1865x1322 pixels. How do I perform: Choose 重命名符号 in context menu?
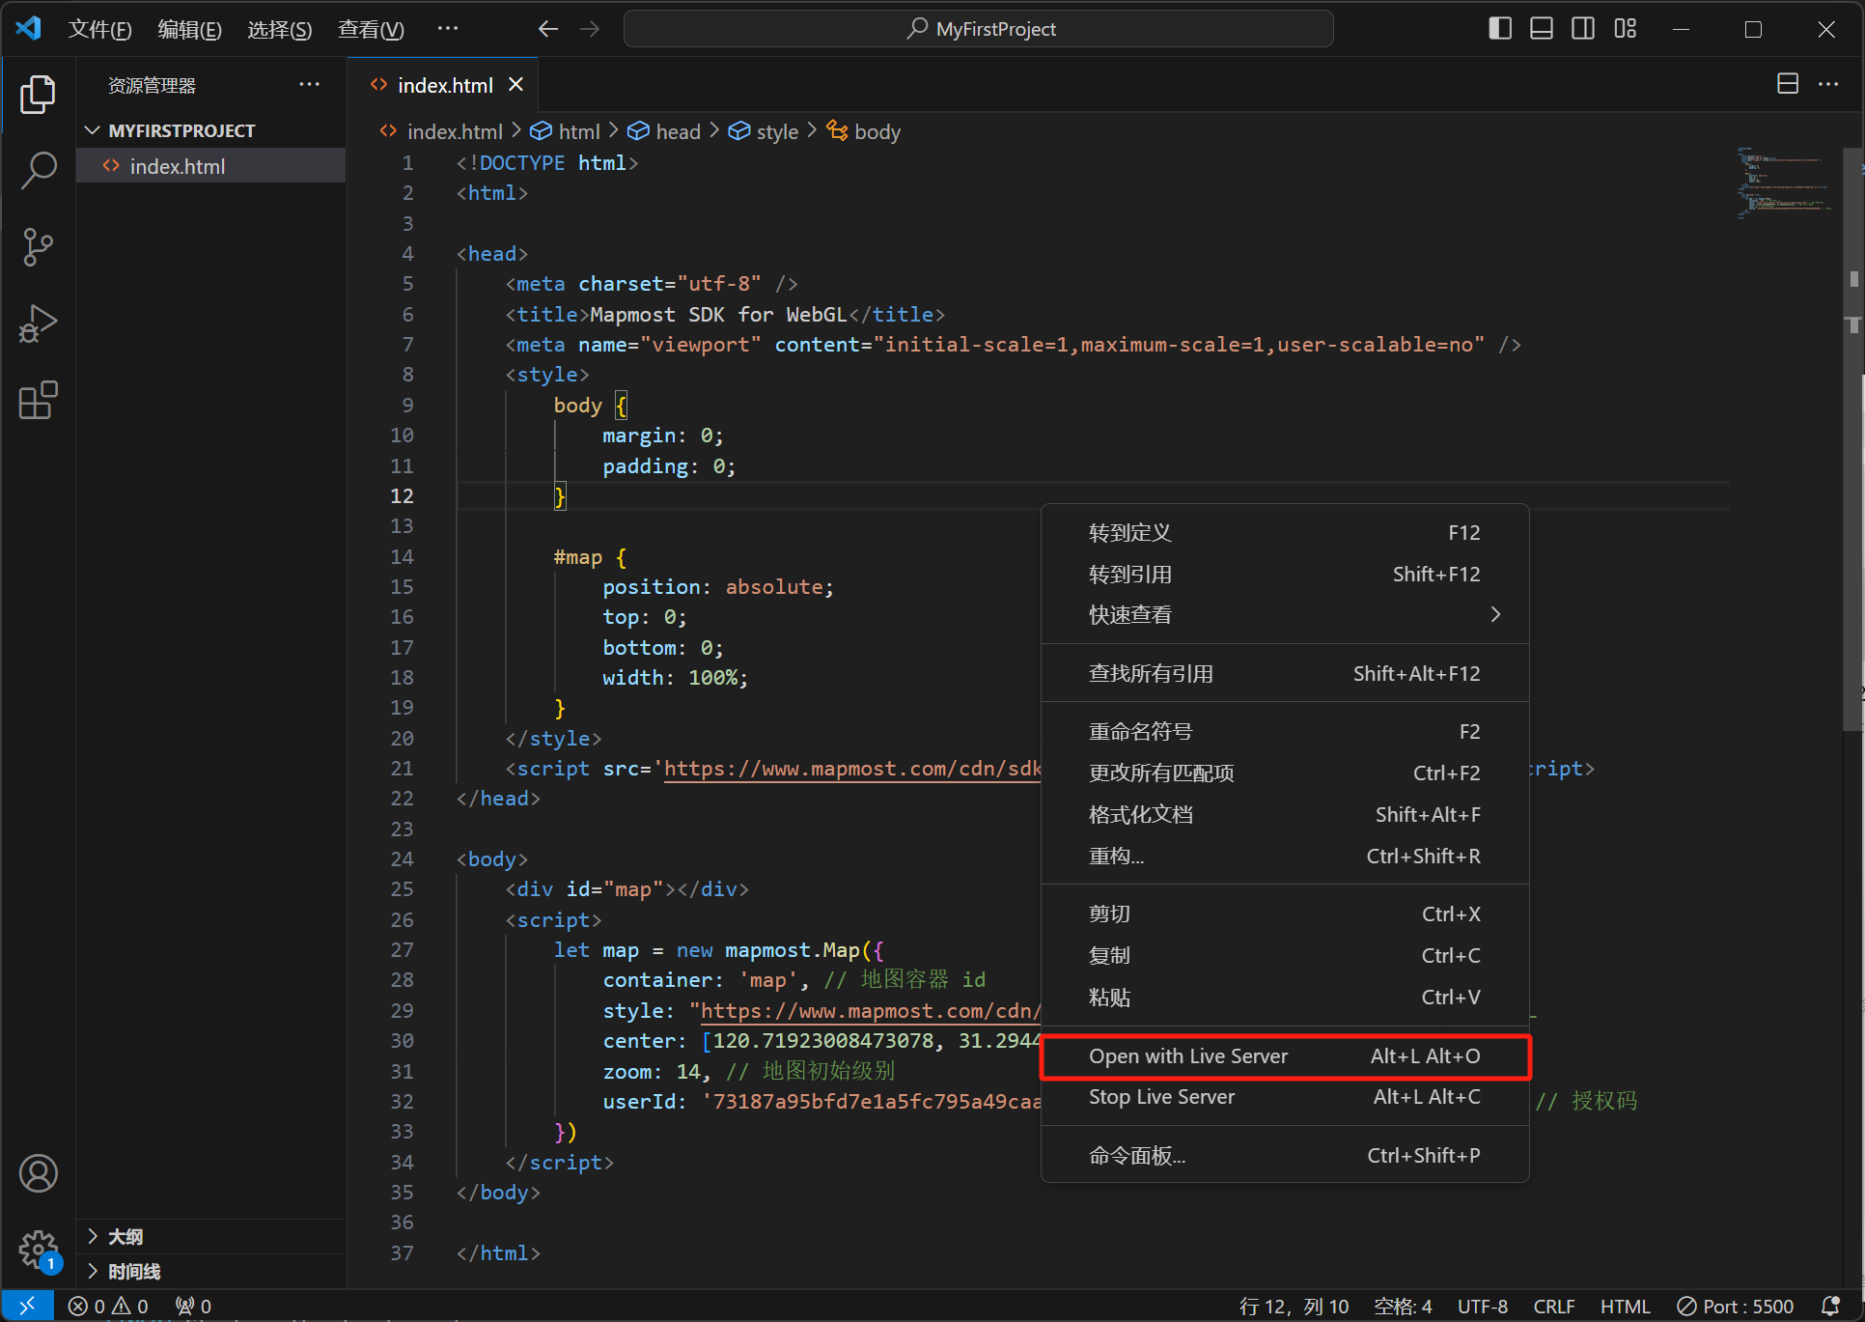click(1285, 732)
